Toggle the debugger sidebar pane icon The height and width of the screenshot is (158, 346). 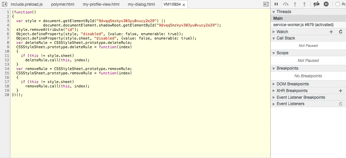point(266,4)
